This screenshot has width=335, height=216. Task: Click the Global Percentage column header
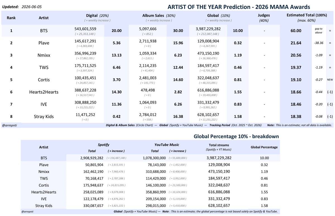click(x=264, y=147)
